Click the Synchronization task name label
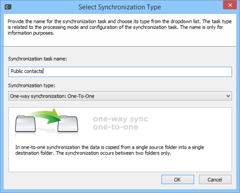The height and width of the screenshot is (193, 240). click(x=37, y=59)
